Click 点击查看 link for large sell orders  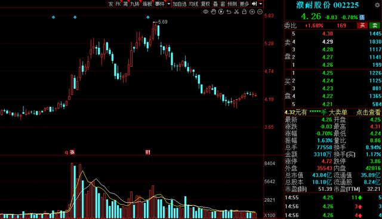click(368, 112)
